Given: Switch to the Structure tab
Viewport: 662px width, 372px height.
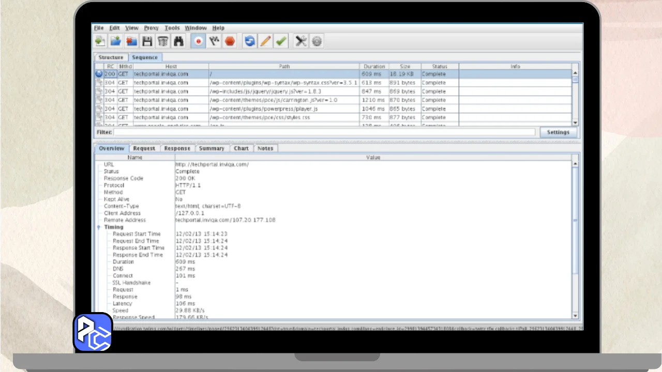Looking at the screenshot, I should (111, 57).
